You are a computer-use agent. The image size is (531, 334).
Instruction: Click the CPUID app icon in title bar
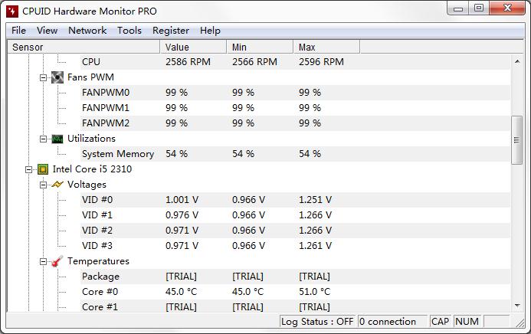tap(12, 9)
